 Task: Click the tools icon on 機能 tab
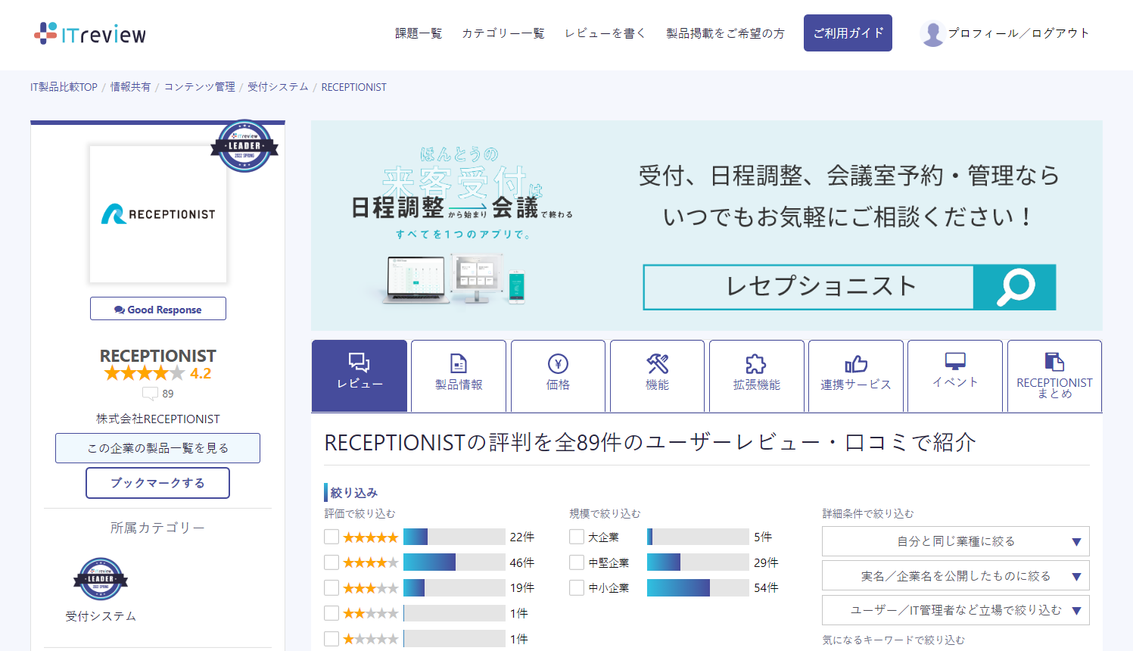(657, 364)
